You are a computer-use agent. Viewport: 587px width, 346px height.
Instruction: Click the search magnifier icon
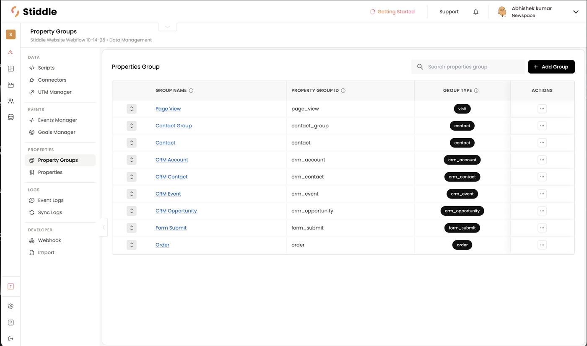[x=420, y=67]
